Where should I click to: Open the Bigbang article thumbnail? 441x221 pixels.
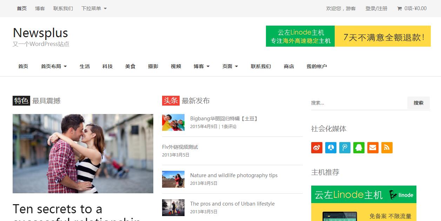[x=173, y=122]
